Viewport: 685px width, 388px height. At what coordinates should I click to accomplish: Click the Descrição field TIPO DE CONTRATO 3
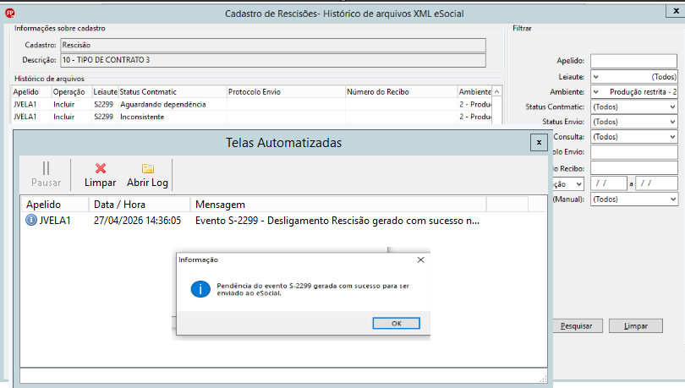273,60
